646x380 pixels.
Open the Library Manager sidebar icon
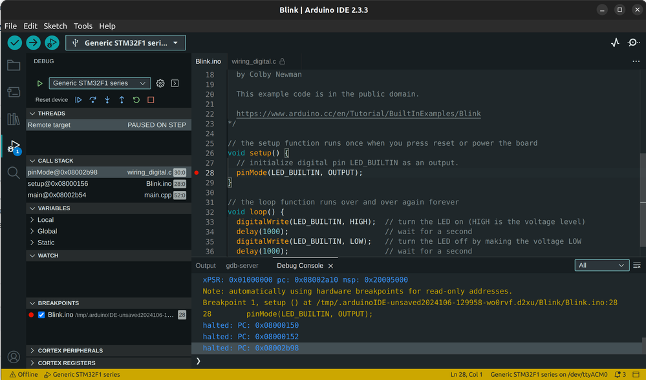[14, 119]
